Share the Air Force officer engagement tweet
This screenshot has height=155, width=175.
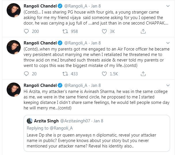(x=142, y=74)
